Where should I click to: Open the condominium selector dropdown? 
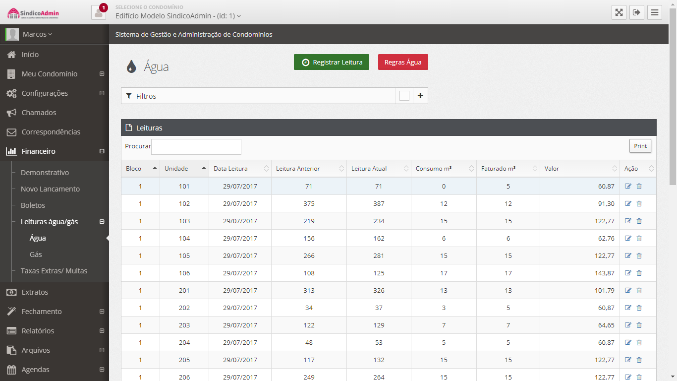tap(178, 16)
